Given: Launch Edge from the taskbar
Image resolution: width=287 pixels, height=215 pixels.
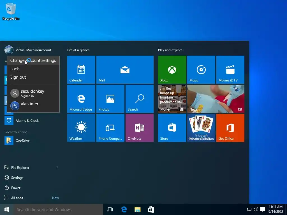Looking at the screenshot, I should point(124,209).
